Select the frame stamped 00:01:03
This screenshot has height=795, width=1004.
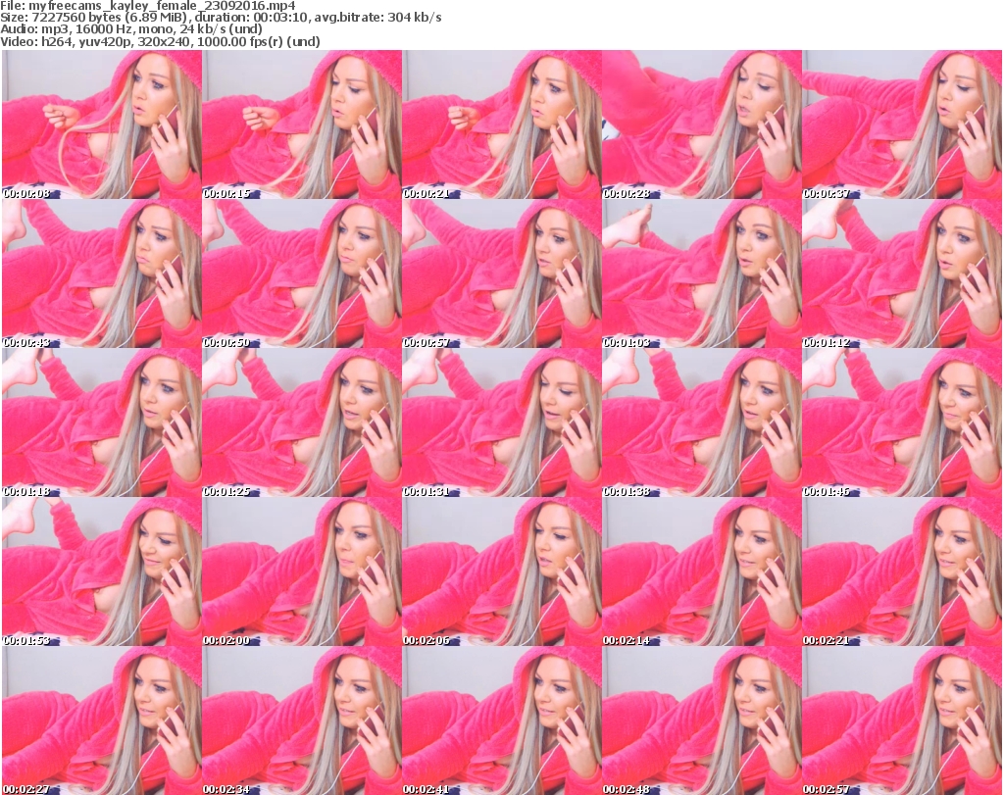(x=702, y=273)
